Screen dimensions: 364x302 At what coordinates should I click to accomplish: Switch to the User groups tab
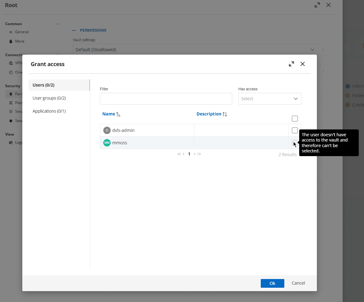49,98
